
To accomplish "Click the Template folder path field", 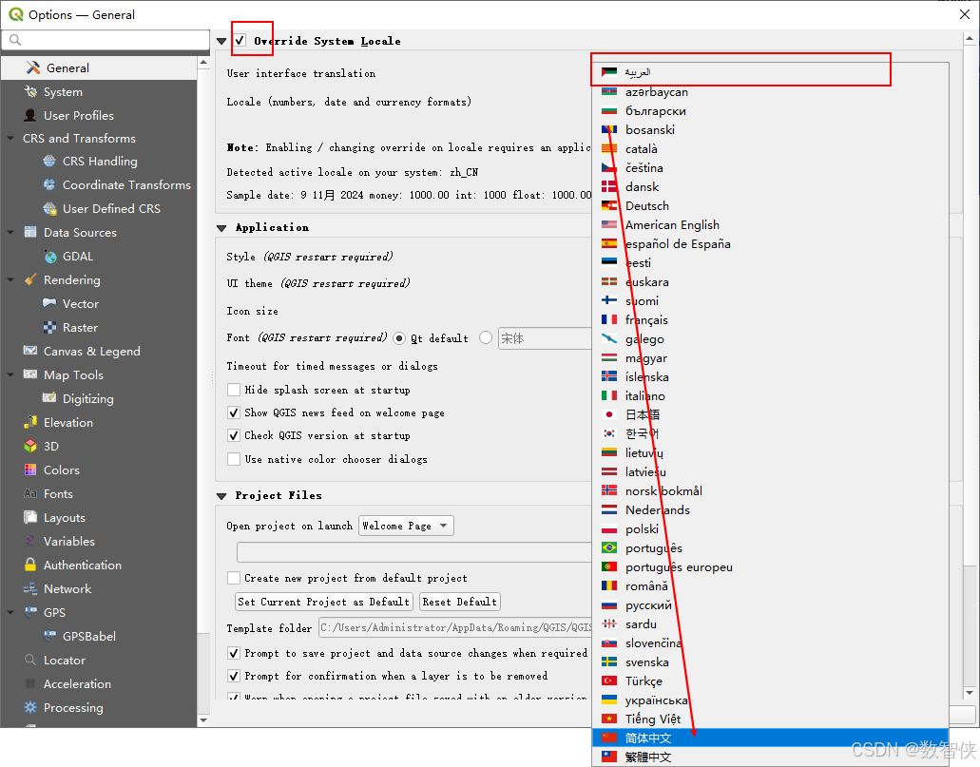I will pyautogui.click(x=455, y=627).
